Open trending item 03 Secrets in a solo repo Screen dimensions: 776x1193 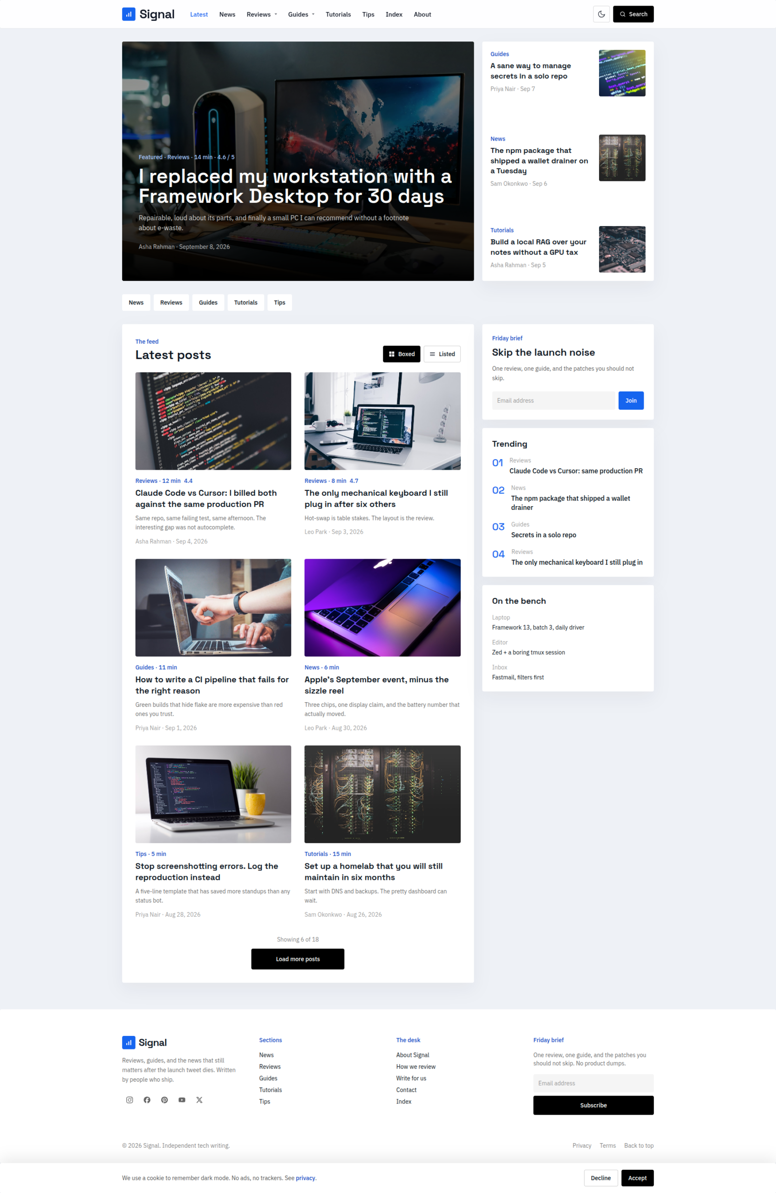[x=544, y=535]
